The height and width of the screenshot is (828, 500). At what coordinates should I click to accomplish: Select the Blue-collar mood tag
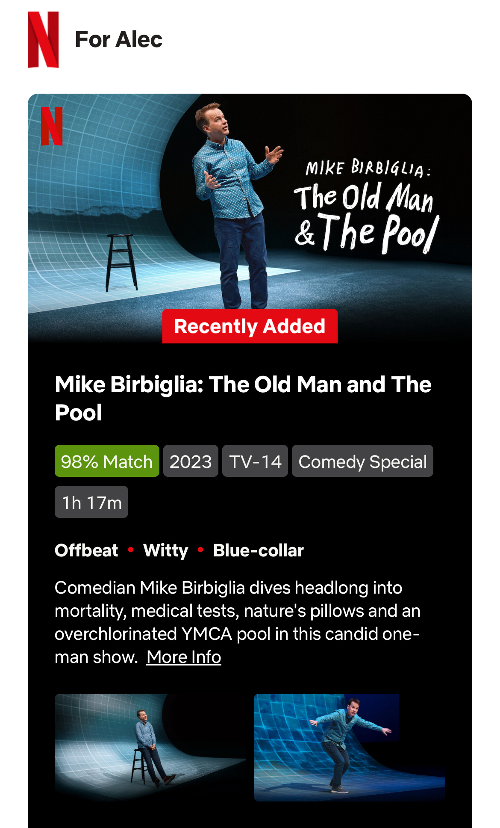pos(259,550)
